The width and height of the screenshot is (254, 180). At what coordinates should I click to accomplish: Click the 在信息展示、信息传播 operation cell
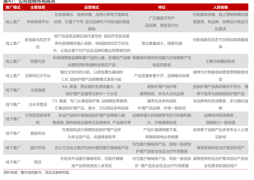pos(92,22)
